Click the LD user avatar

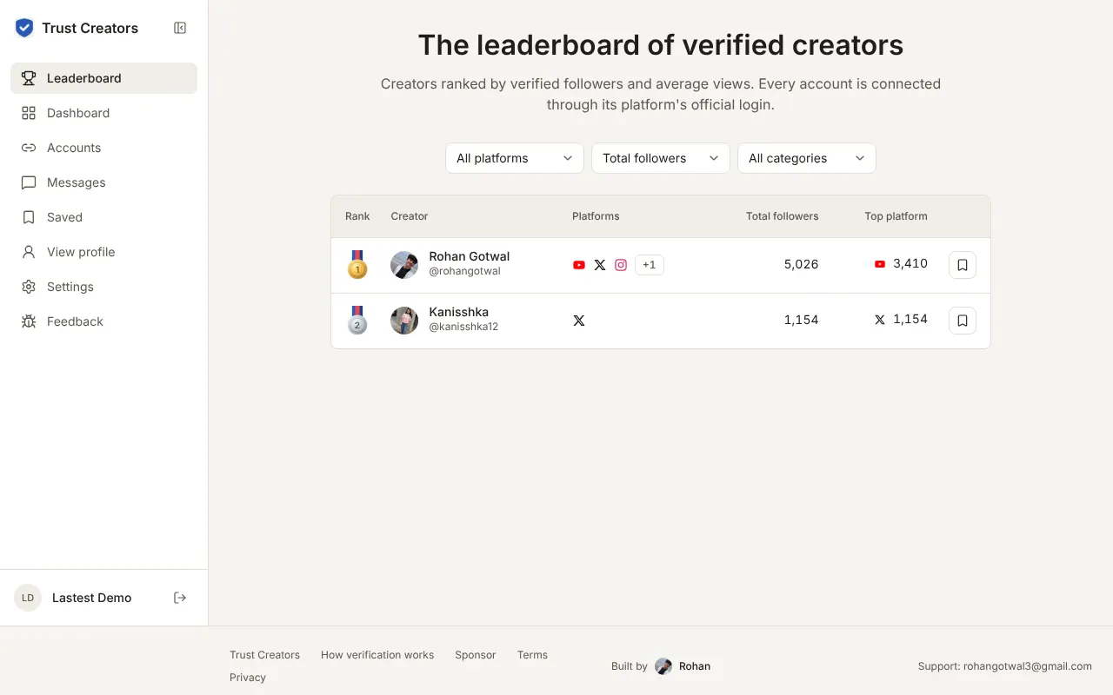28,598
